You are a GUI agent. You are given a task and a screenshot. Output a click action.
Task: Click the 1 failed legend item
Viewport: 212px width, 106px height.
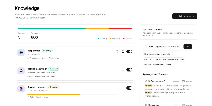tap(127, 39)
